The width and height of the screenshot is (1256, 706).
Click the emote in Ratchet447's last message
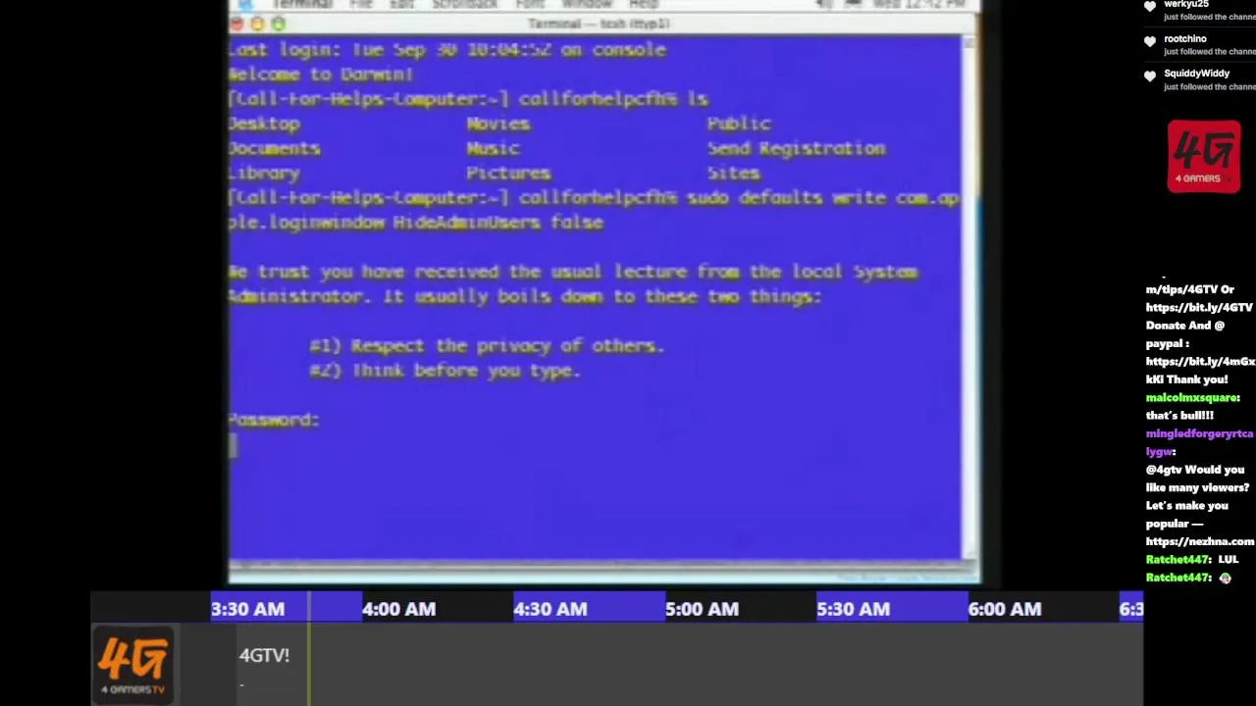1225,579
